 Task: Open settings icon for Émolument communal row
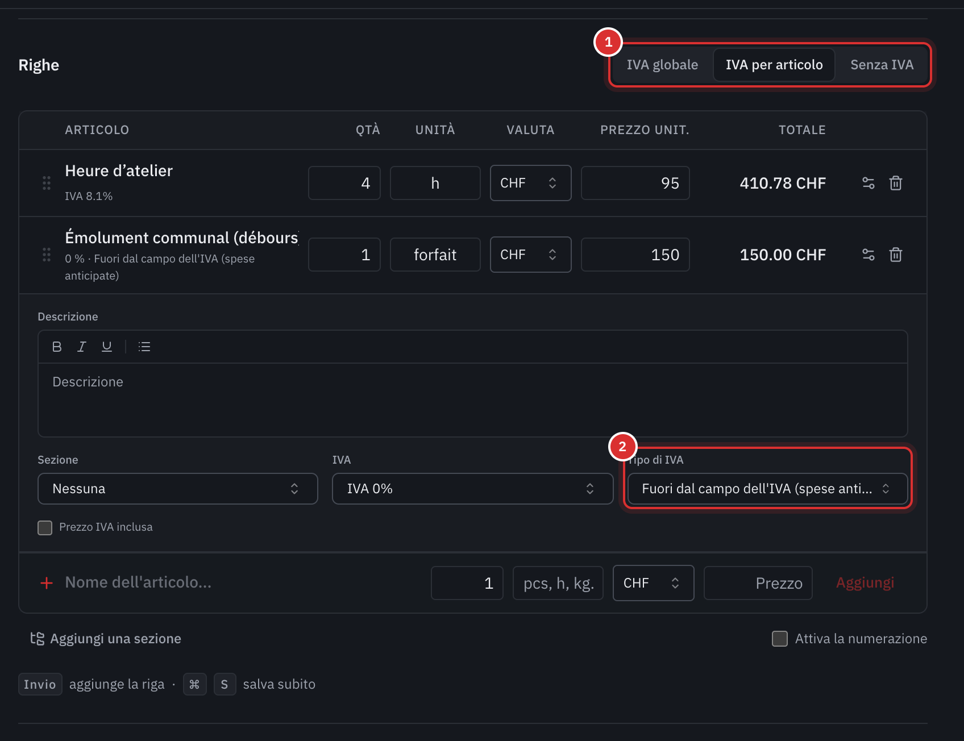(x=868, y=255)
